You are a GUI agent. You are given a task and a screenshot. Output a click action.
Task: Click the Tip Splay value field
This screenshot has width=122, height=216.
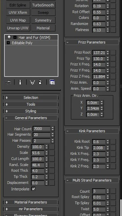pyautogui.click(x=99, y=203)
